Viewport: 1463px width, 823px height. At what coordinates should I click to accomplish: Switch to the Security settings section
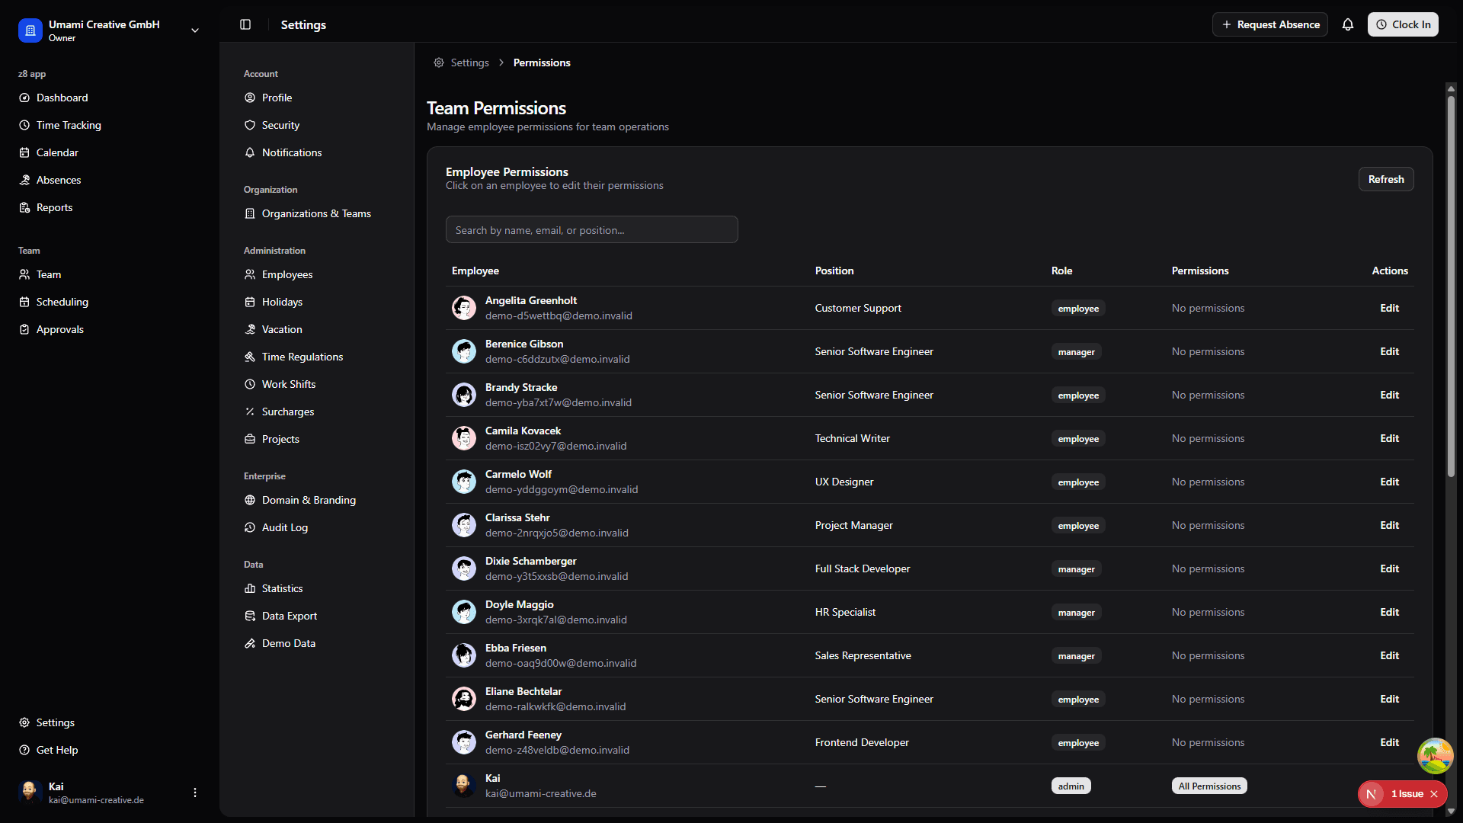tap(280, 125)
